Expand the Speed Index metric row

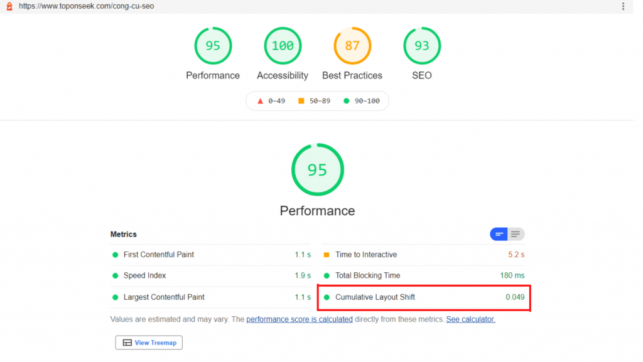(x=145, y=275)
